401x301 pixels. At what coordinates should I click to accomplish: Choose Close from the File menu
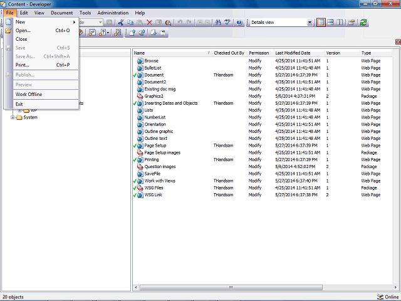(46, 39)
